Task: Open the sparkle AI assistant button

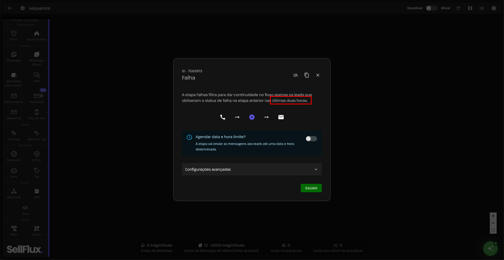Action: coord(490,248)
